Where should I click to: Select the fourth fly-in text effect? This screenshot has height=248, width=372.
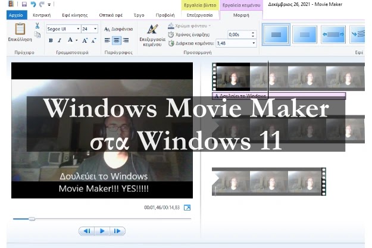click(x=358, y=34)
